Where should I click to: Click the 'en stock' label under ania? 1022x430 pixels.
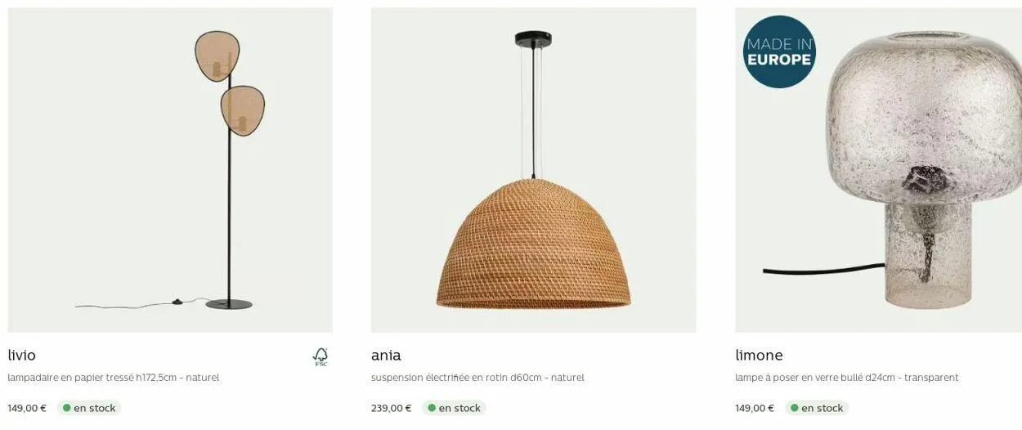(x=459, y=408)
